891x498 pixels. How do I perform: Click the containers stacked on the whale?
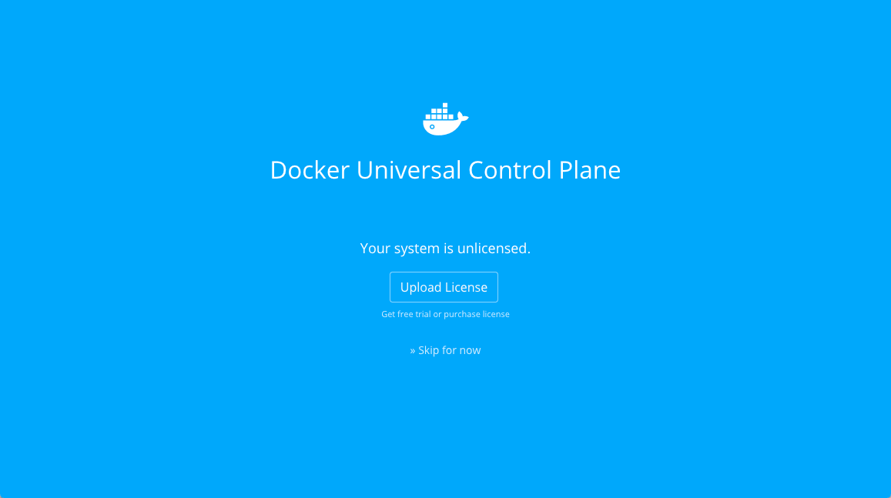pyautogui.click(x=440, y=112)
